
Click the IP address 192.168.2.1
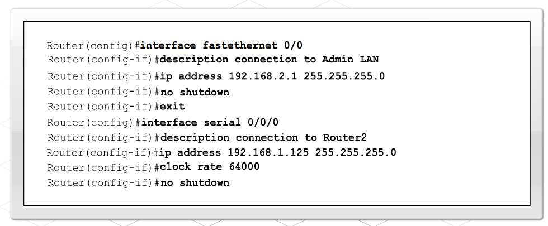(262, 76)
